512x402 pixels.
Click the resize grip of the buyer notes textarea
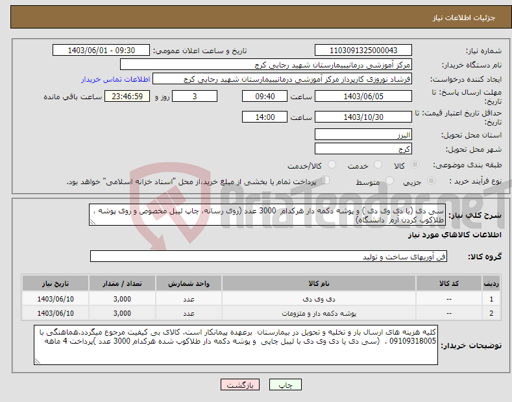pos(37,362)
